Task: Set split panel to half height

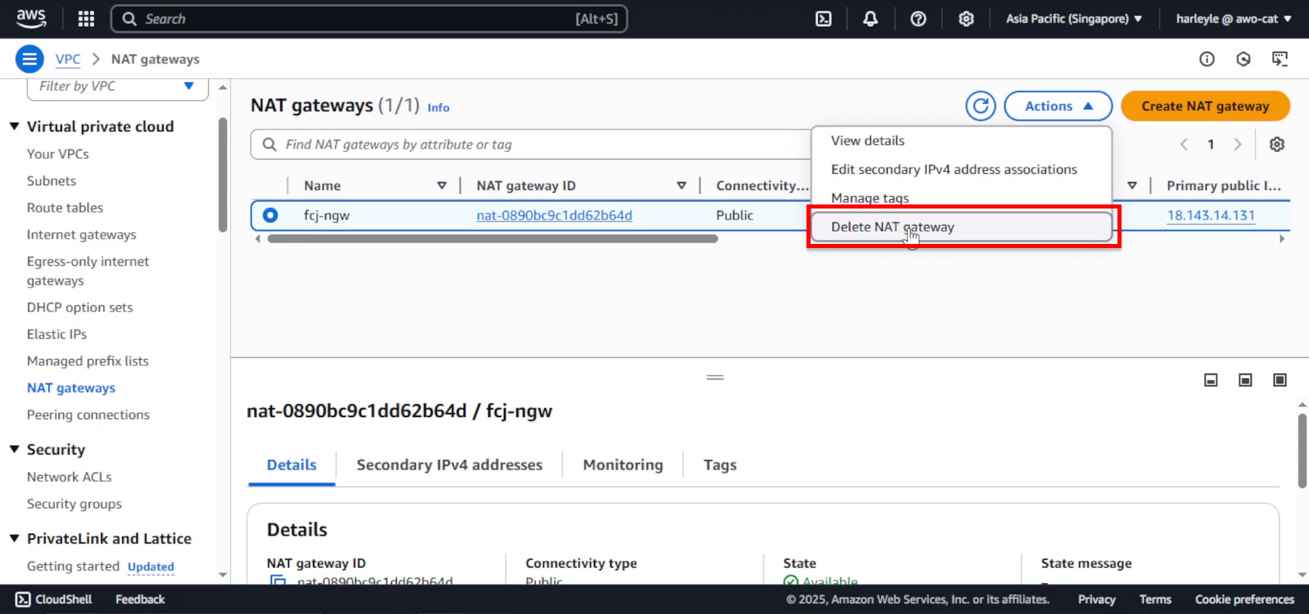Action: [x=1246, y=380]
